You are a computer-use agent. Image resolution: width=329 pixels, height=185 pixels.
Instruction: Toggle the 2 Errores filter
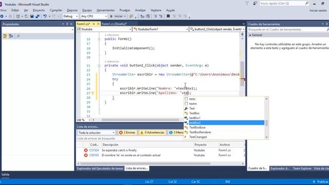(x=127, y=133)
